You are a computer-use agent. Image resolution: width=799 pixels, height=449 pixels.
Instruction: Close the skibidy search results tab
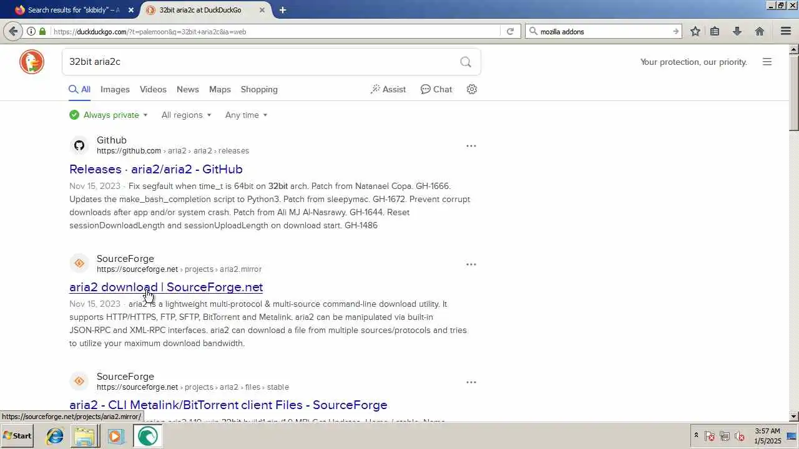tap(130, 10)
